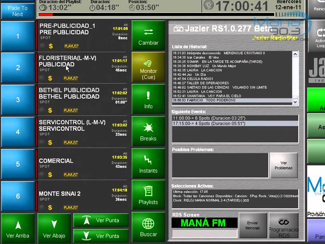The image size is (325, 244).
Task: Trigger Instants with the lightning icon
Action: 148,159
